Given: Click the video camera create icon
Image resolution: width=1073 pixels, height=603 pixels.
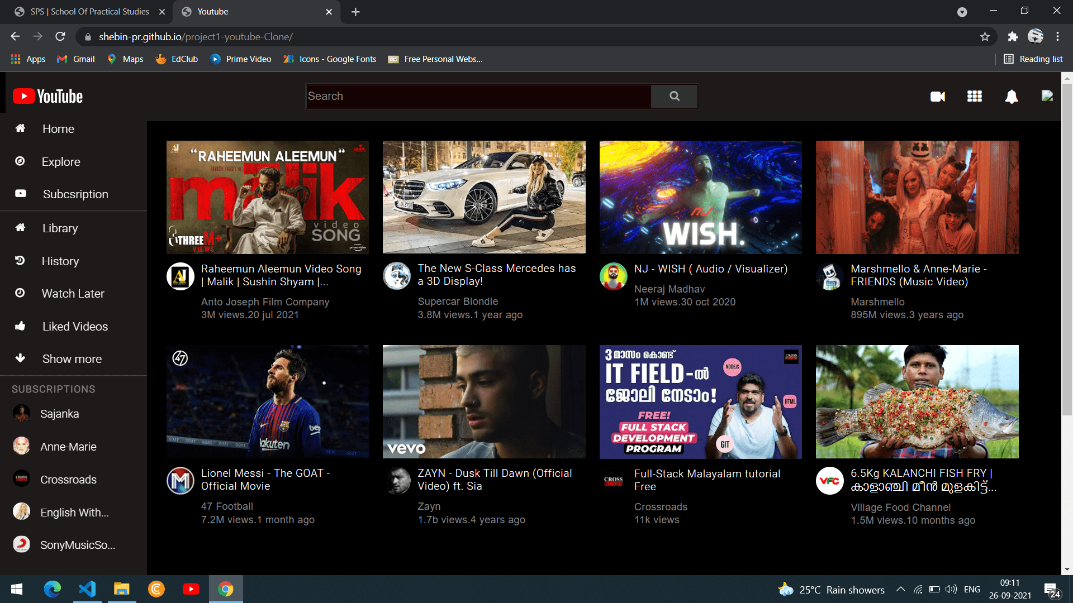Looking at the screenshot, I should pyautogui.click(x=937, y=97).
